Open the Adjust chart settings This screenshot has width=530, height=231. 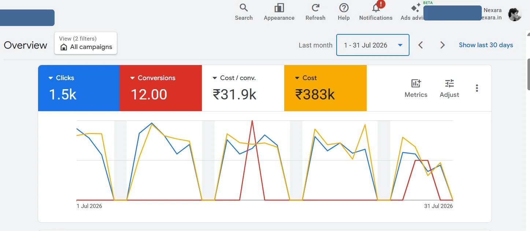point(449,88)
